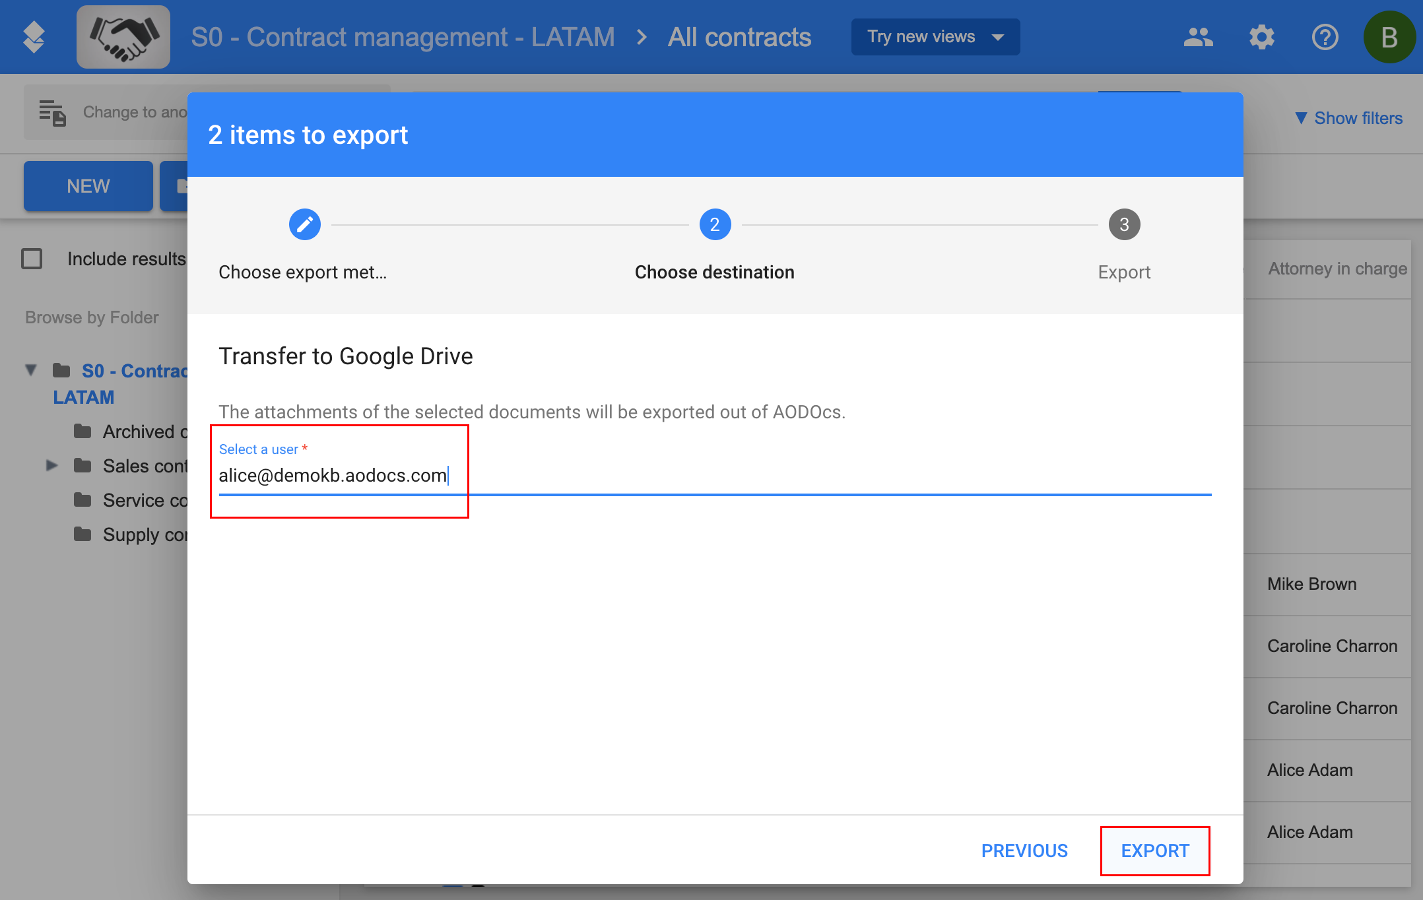Expand the Try new views dropdown
This screenshot has width=1423, height=900.
935,37
